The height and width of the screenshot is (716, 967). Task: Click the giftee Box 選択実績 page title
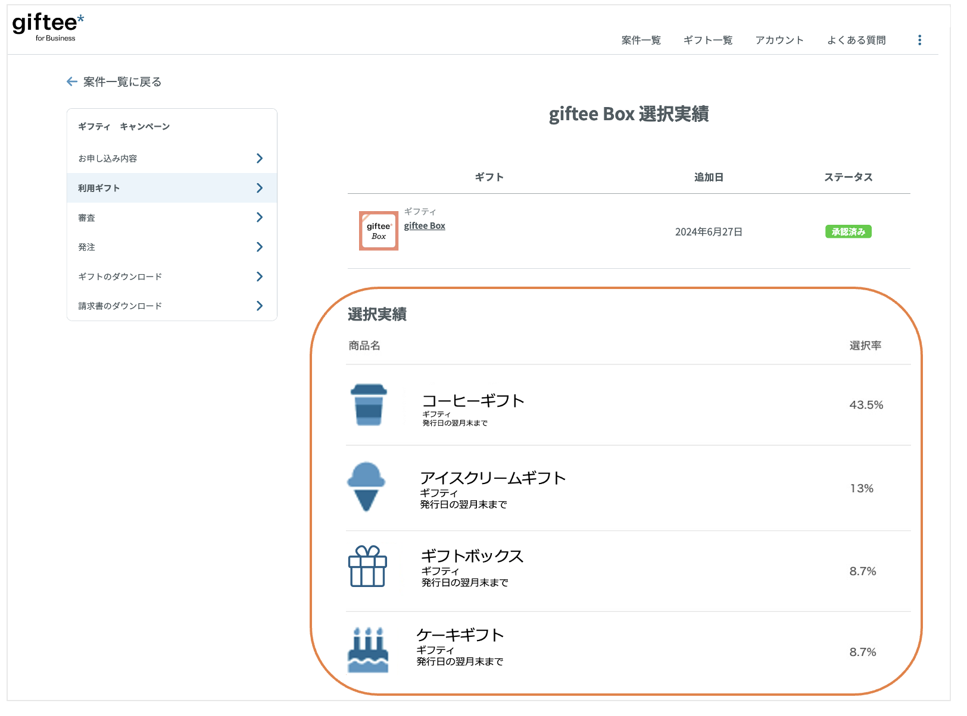click(629, 114)
